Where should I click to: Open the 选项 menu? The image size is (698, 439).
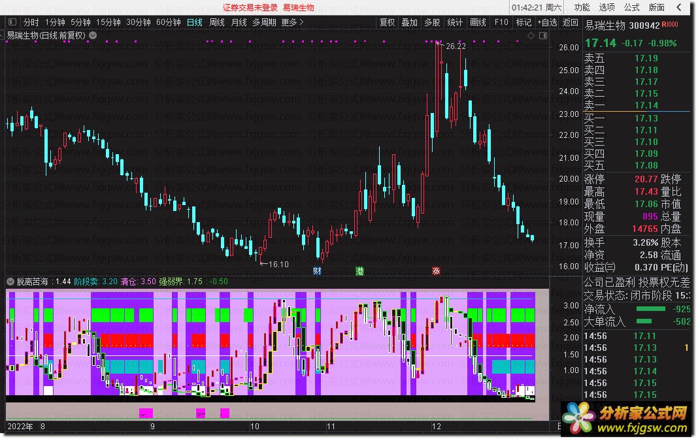(607, 7)
